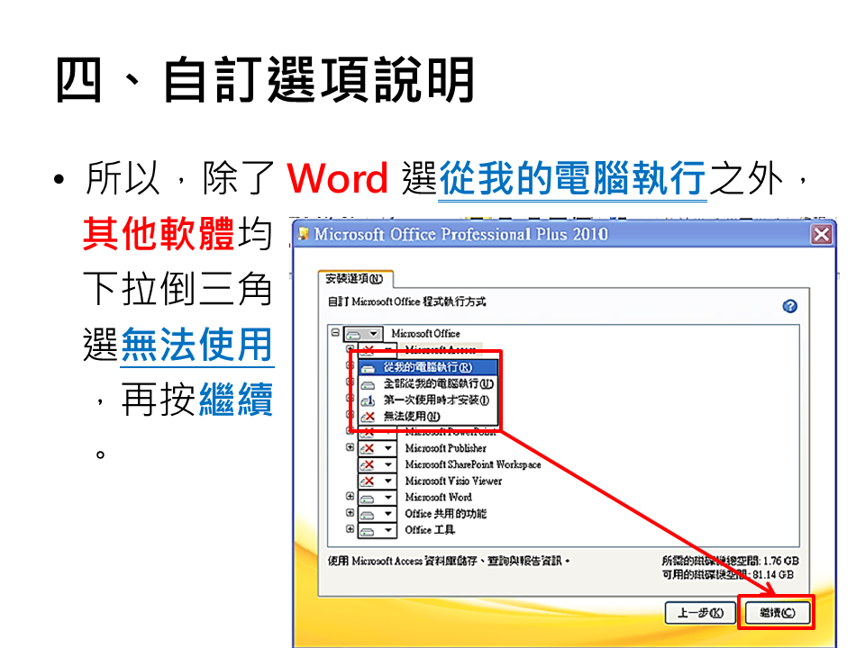Click red X icon in 無法使用 row

point(368,417)
